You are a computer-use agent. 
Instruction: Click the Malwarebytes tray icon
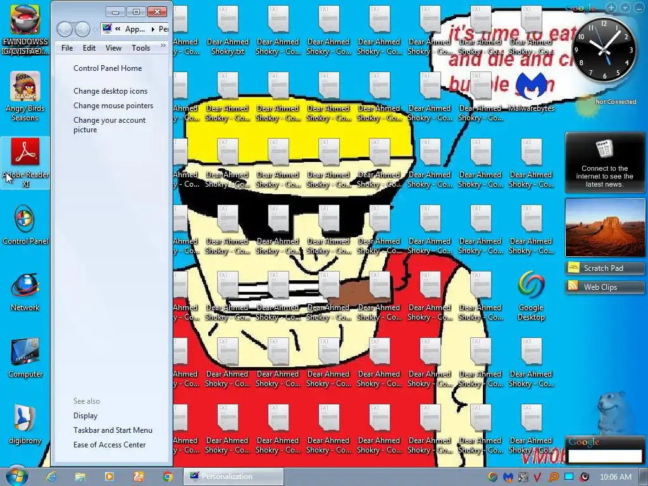point(508,477)
